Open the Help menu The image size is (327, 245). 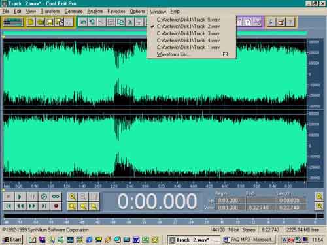point(175,12)
